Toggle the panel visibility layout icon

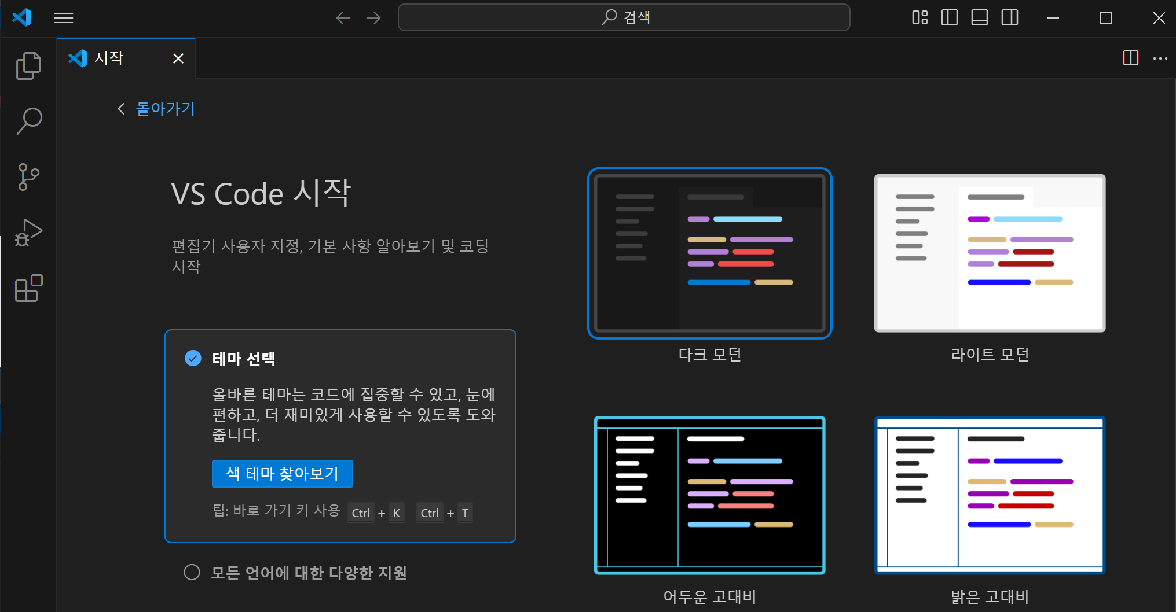pyautogui.click(x=979, y=17)
